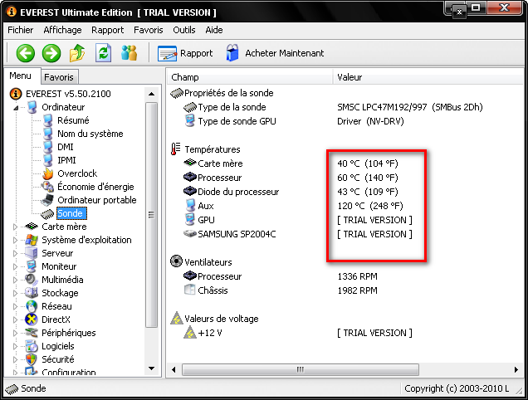Click the green Forward arrow icon
Viewport: 528px width, 400px height.
pyautogui.click(x=51, y=53)
